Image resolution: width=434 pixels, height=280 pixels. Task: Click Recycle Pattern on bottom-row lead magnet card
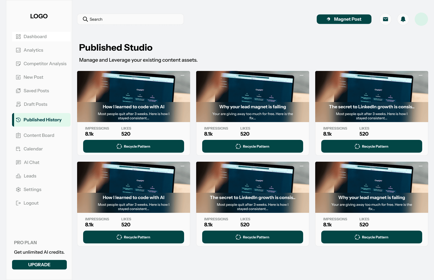pyautogui.click(x=372, y=237)
